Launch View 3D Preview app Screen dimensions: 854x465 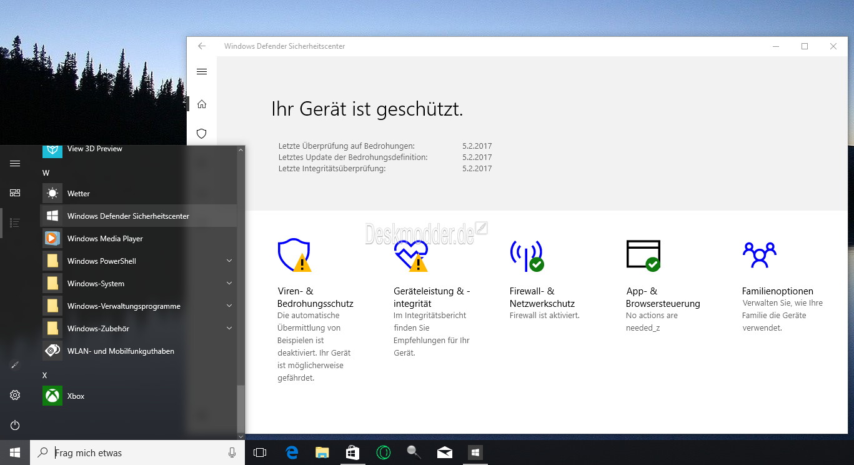[x=138, y=149]
